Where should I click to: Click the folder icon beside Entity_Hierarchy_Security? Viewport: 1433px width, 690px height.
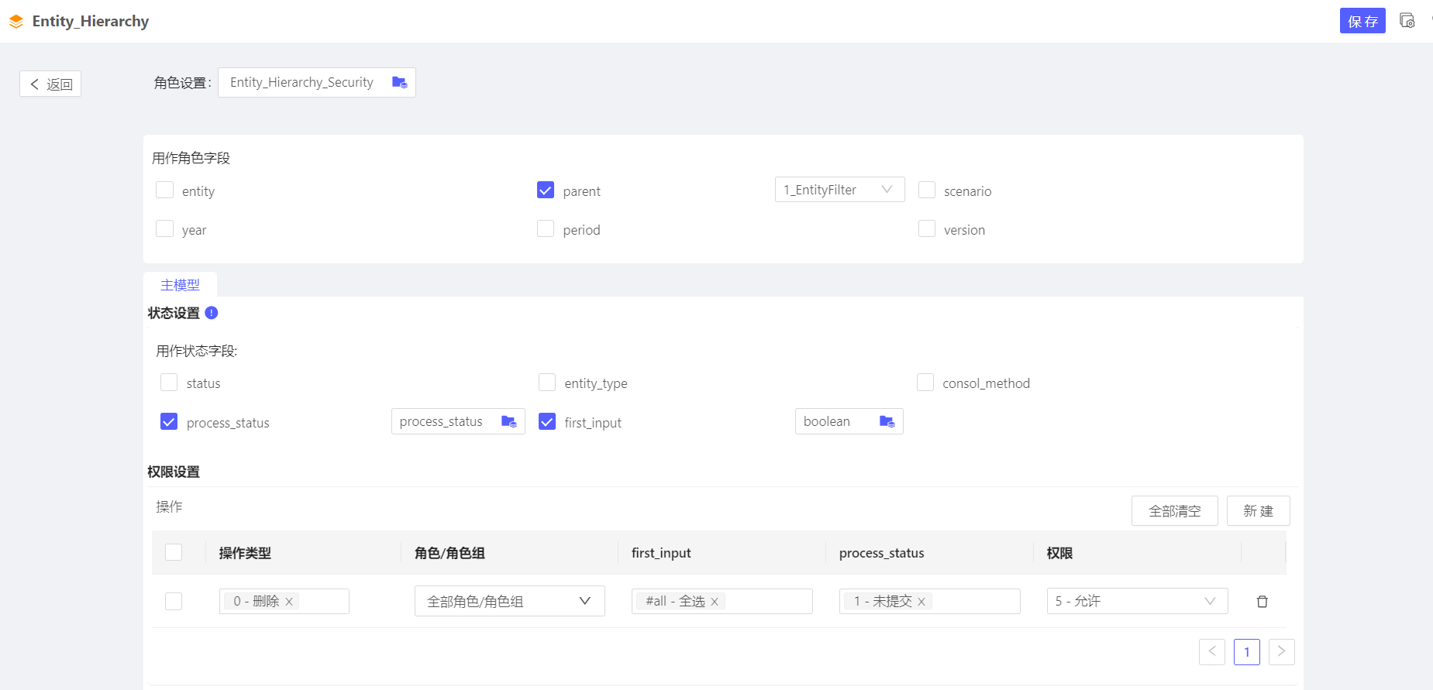click(399, 82)
